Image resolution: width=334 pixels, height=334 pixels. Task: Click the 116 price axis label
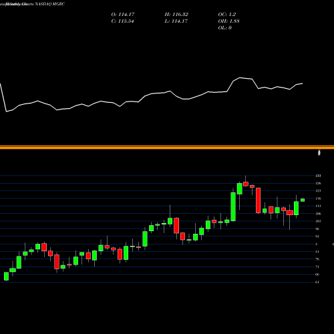coord(318,198)
